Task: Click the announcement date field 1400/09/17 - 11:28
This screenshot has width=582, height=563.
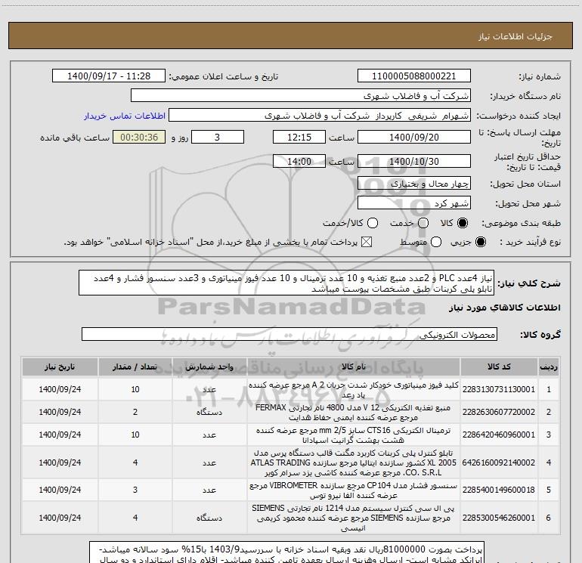Action: (109, 76)
